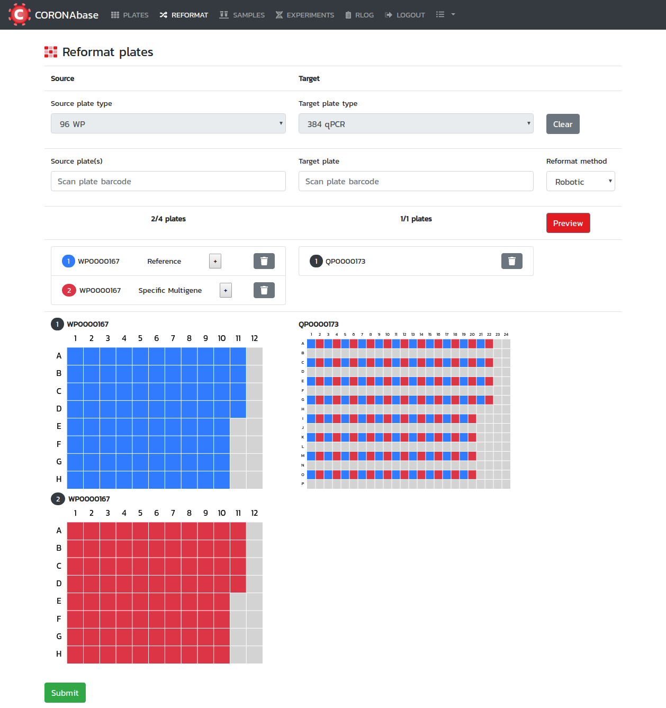666x708 pixels.
Task: Click the Target plate barcode input
Action: click(416, 182)
